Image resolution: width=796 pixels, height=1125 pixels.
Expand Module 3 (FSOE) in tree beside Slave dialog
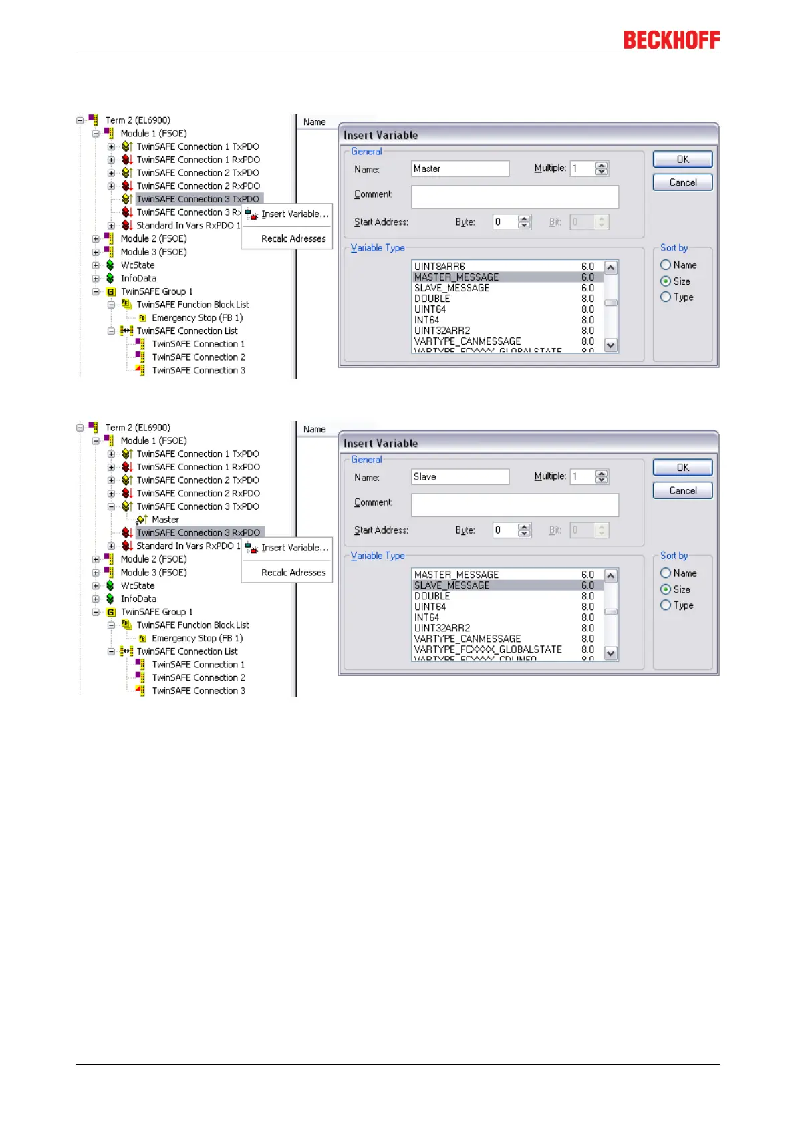click(x=96, y=573)
